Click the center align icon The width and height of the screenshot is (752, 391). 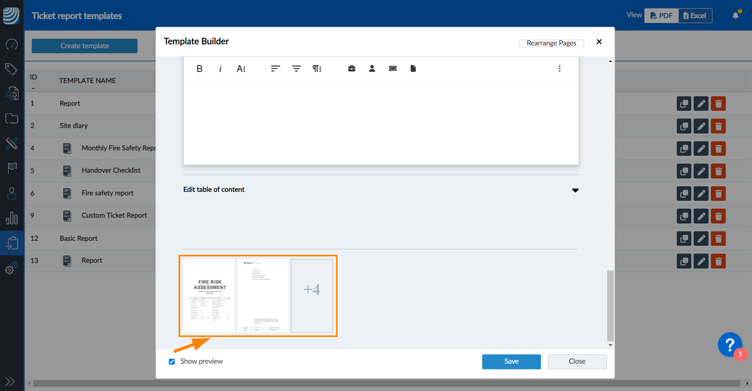click(296, 69)
